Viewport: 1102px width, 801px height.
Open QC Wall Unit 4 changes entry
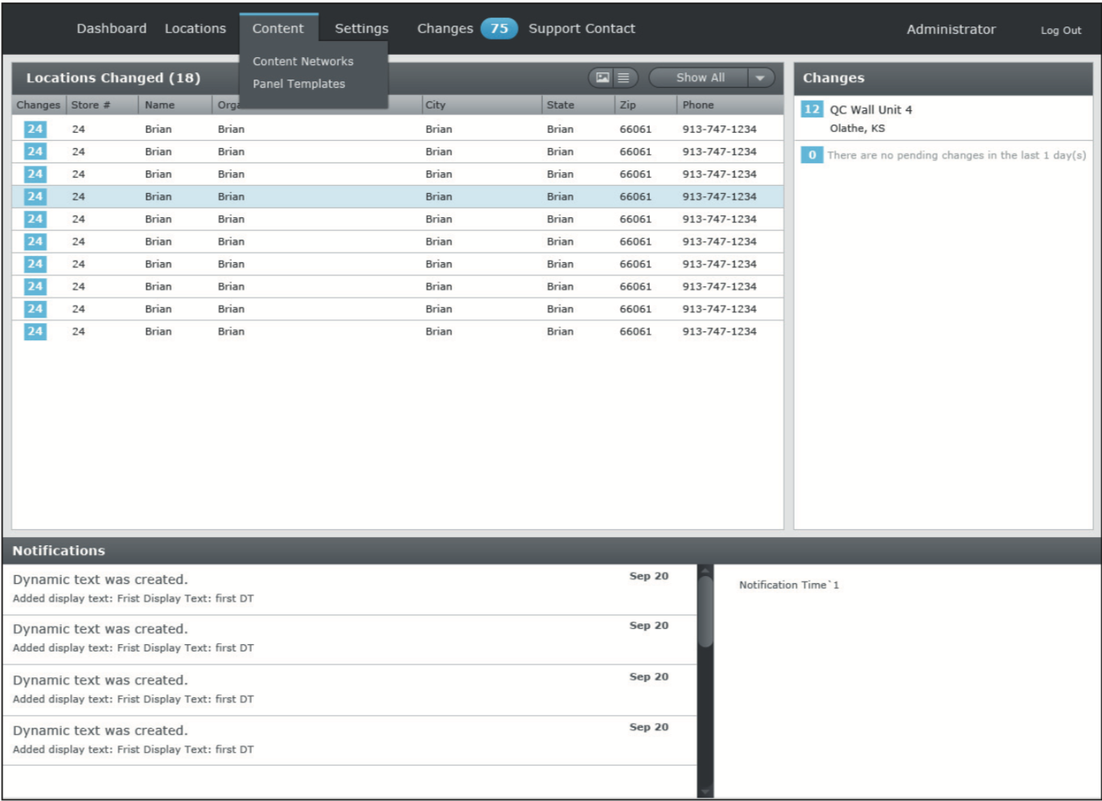(943, 118)
